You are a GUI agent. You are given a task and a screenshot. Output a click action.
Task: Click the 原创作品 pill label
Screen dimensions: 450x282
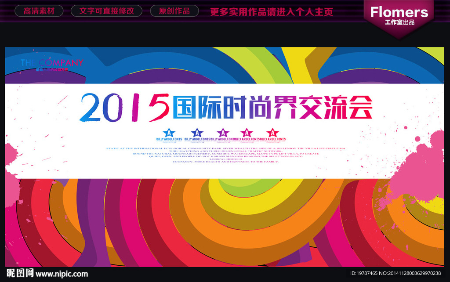174,11
